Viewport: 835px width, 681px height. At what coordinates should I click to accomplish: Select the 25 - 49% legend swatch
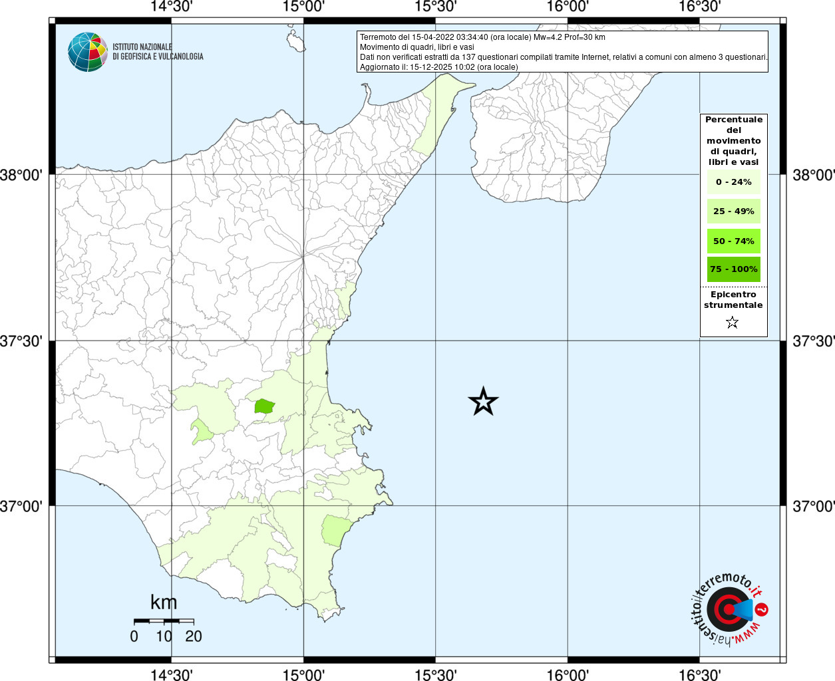[x=734, y=211]
